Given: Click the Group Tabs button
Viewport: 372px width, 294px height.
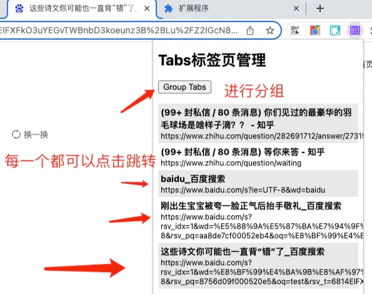Looking at the screenshot, I should click(x=184, y=87).
